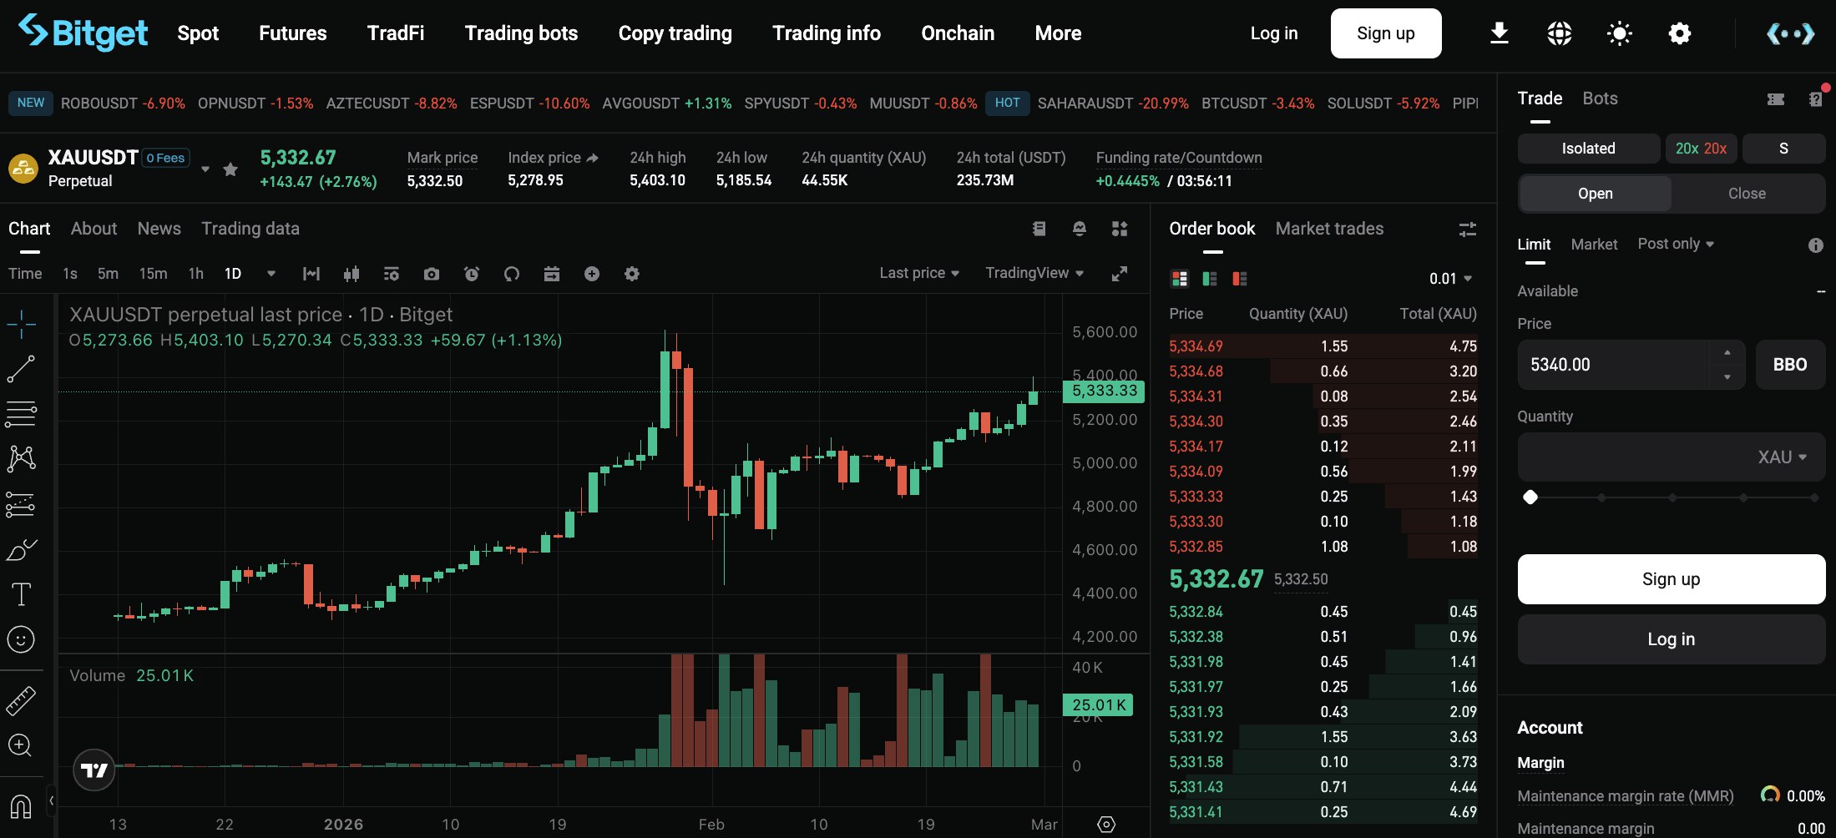Open the 0.01 price grouping dropdown
Image resolution: width=1836 pixels, height=838 pixels.
pos(1450,279)
